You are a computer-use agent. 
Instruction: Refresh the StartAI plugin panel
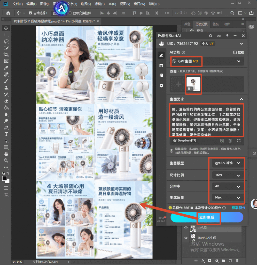(211, 36)
